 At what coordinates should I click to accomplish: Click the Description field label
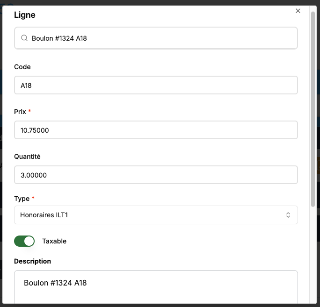click(x=33, y=261)
